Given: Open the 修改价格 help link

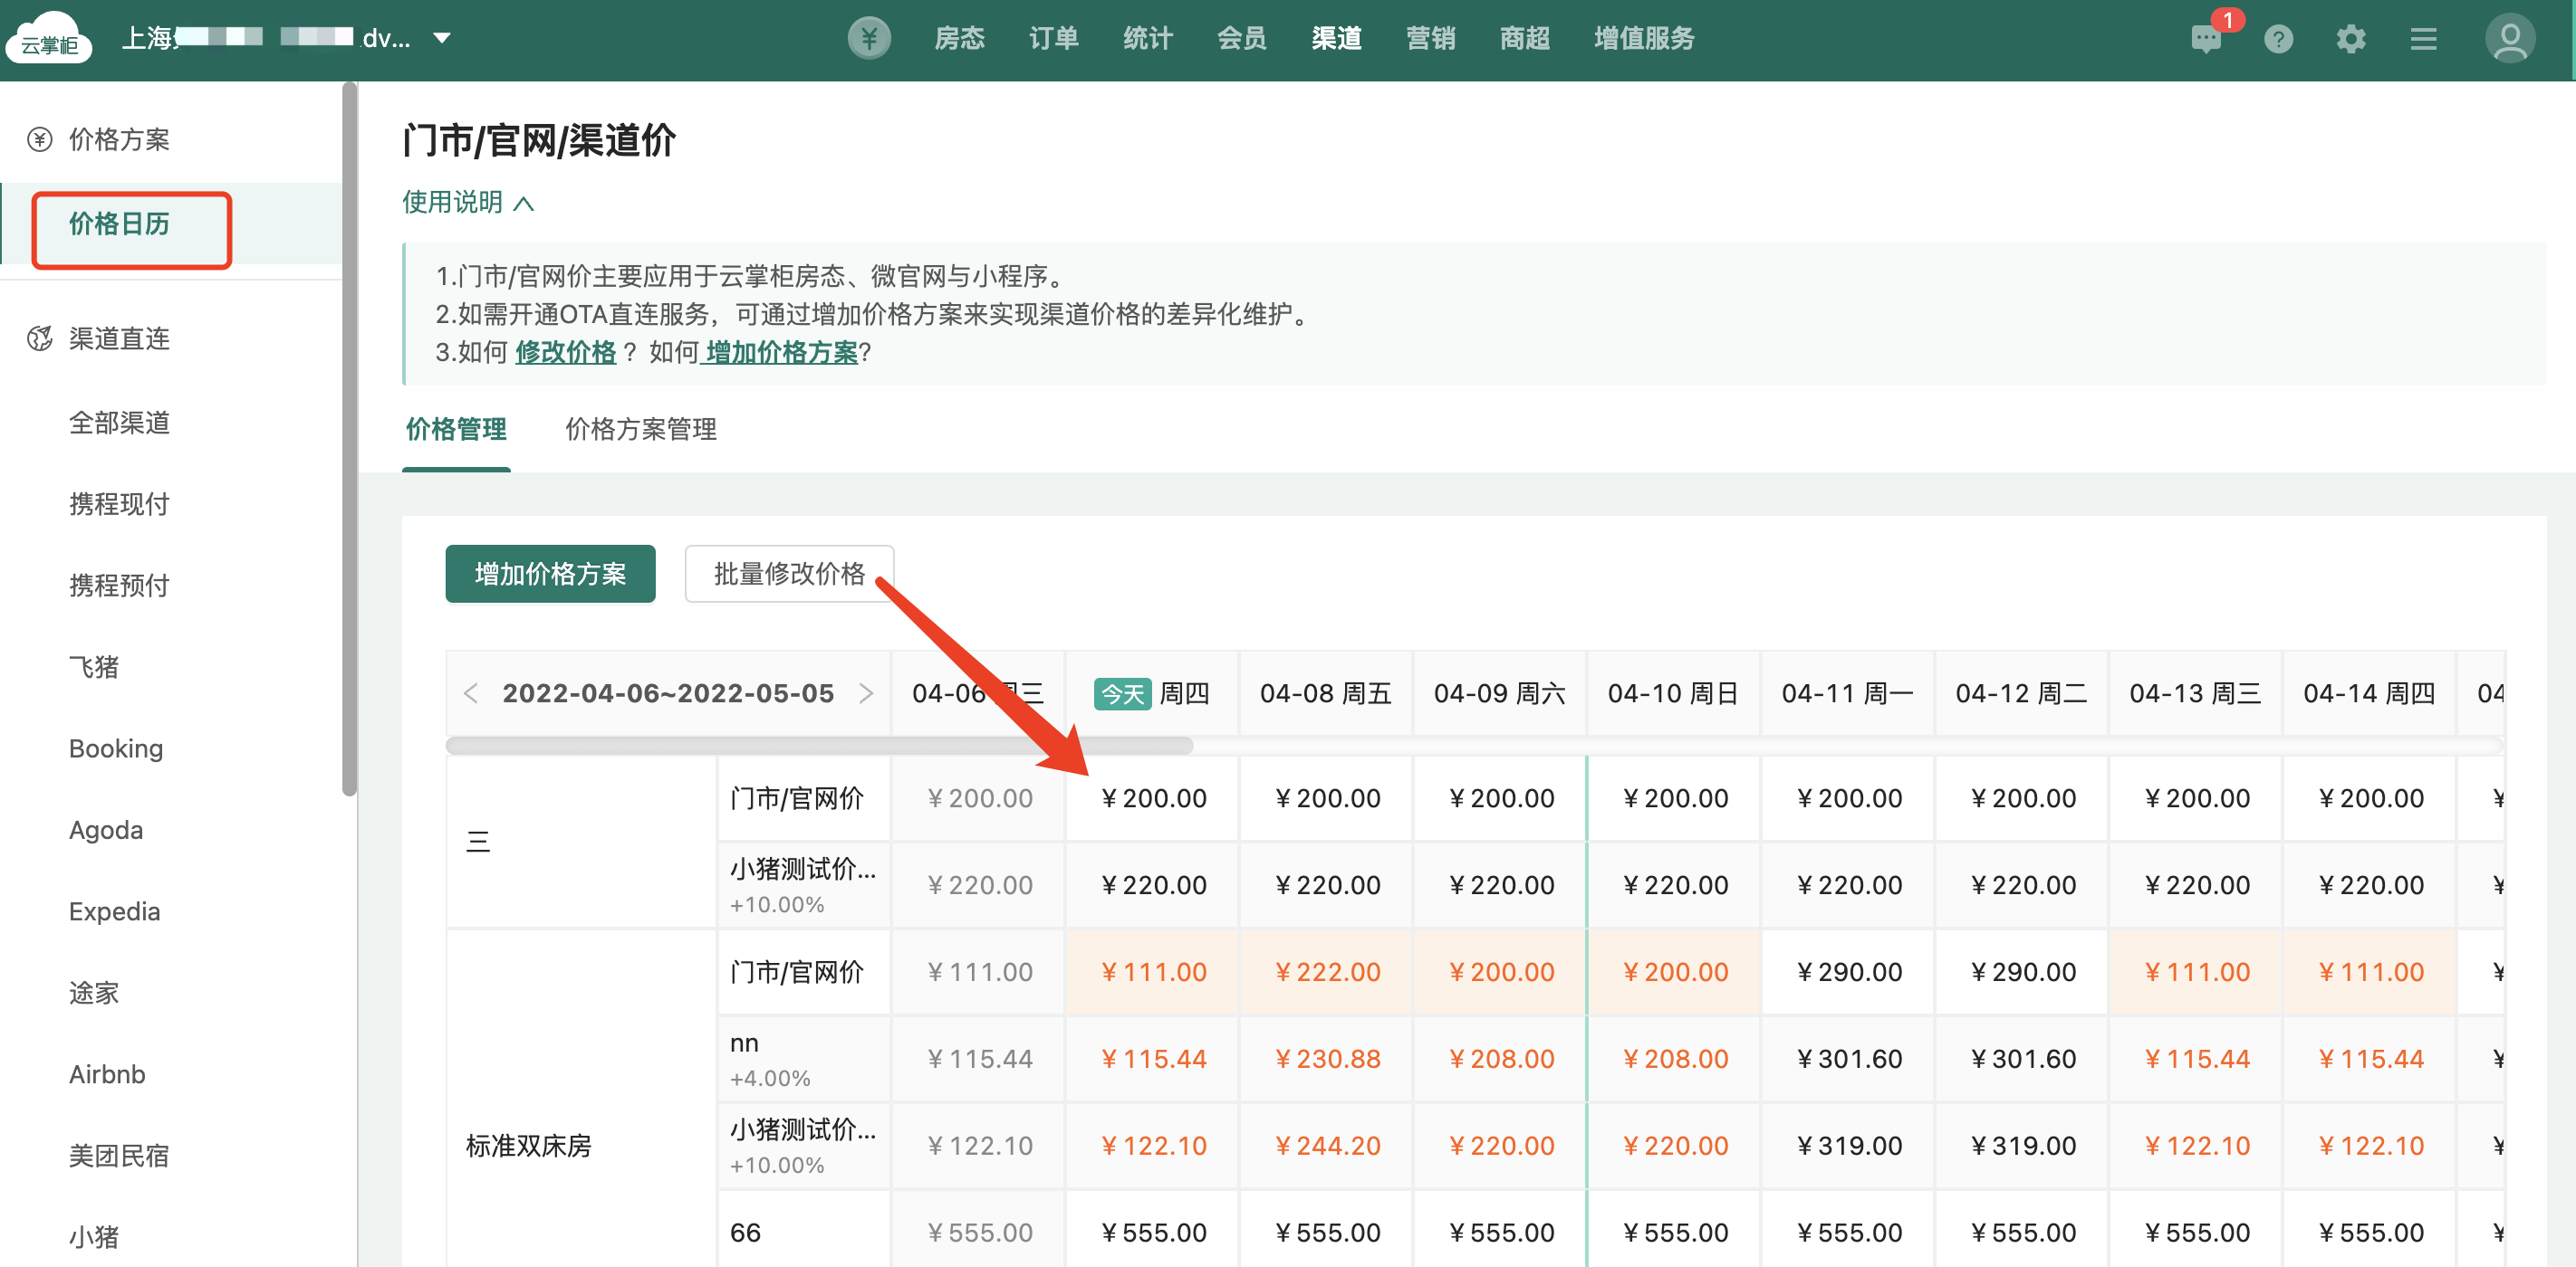Looking at the screenshot, I should click(565, 353).
